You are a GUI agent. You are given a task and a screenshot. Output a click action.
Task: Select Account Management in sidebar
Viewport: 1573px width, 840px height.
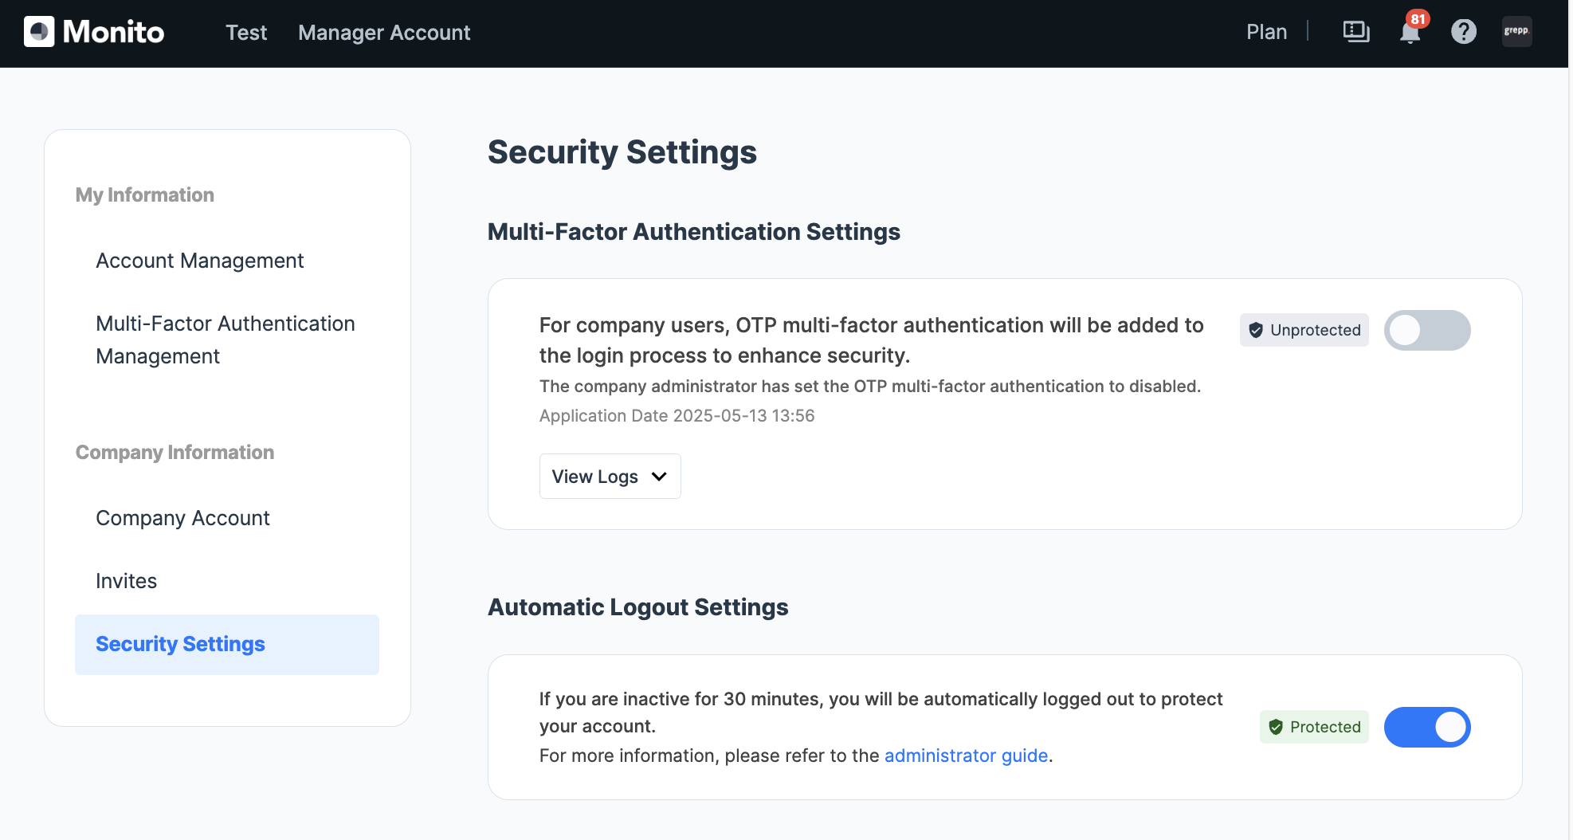point(199,261)
